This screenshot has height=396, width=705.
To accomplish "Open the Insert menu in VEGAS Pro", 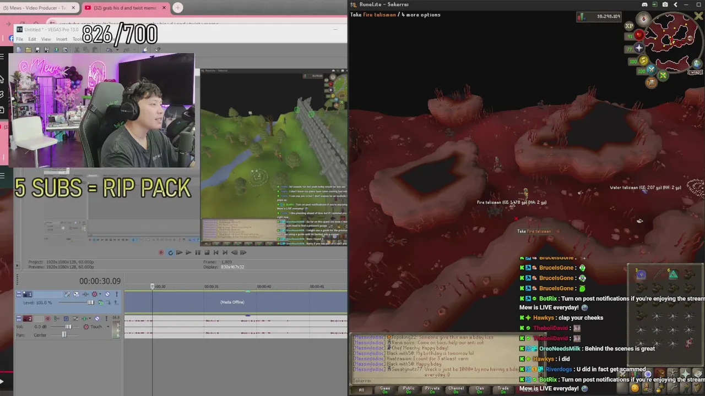I will (x=62, y=39).
